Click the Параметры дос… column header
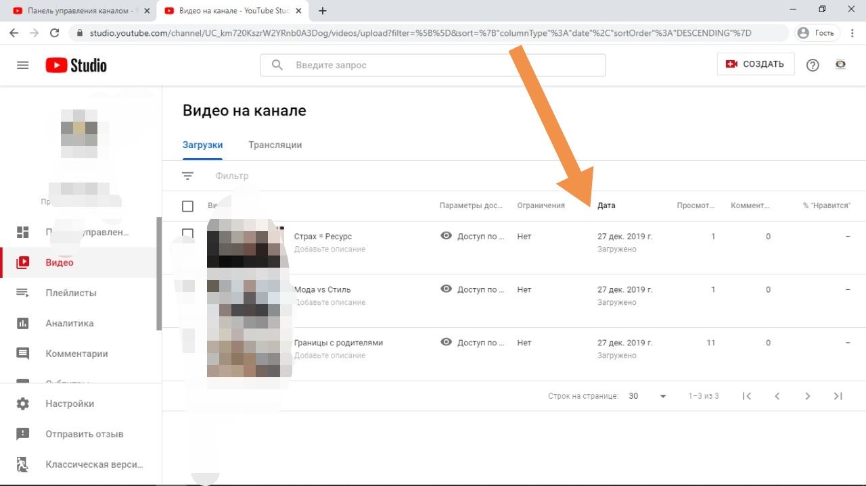This screenshot has width=866, height=486. pyautogui.click(x=471, y=205)
